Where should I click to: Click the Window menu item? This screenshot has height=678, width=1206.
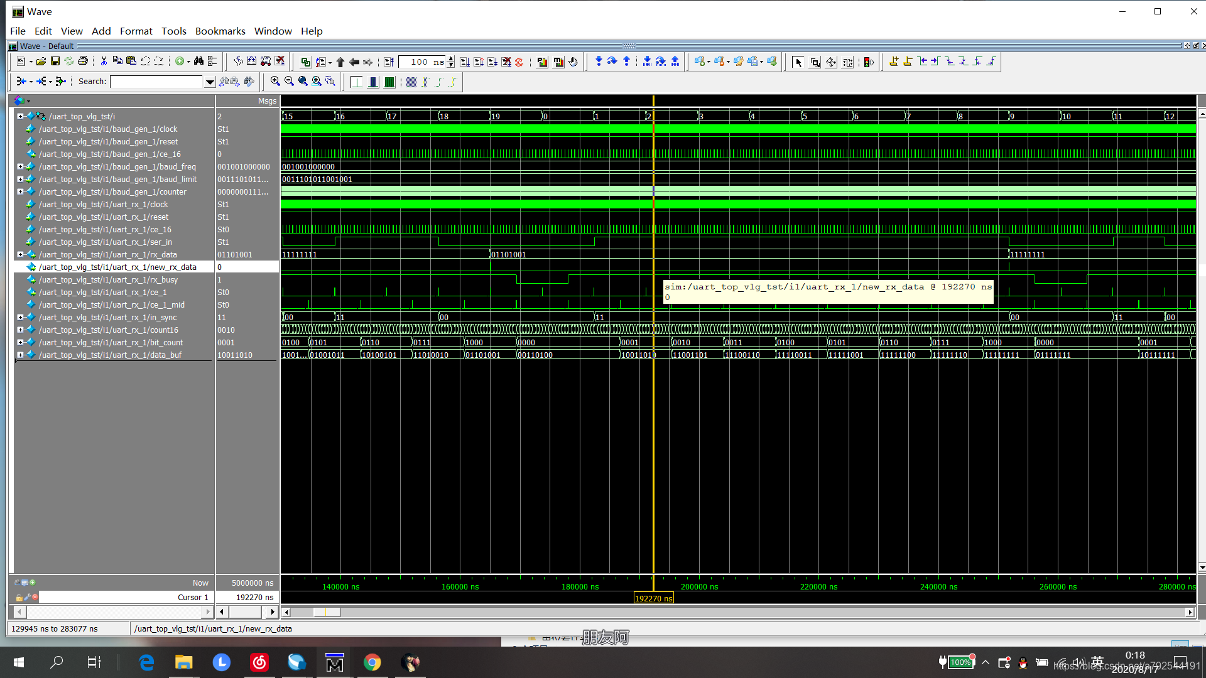point(273,31)
